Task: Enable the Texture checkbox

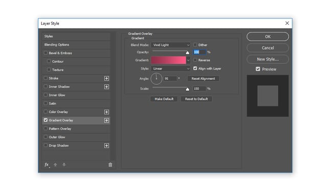Action: coord(49,69)
